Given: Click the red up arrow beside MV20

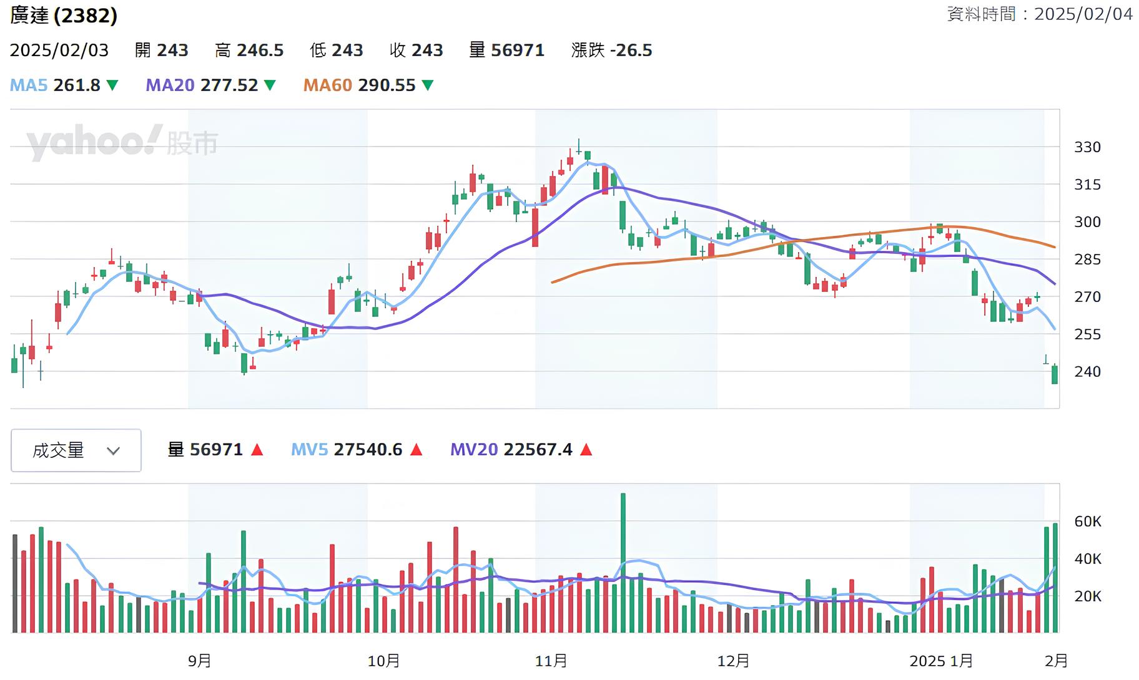Looking at the screenshot, I should click(586, 450).
